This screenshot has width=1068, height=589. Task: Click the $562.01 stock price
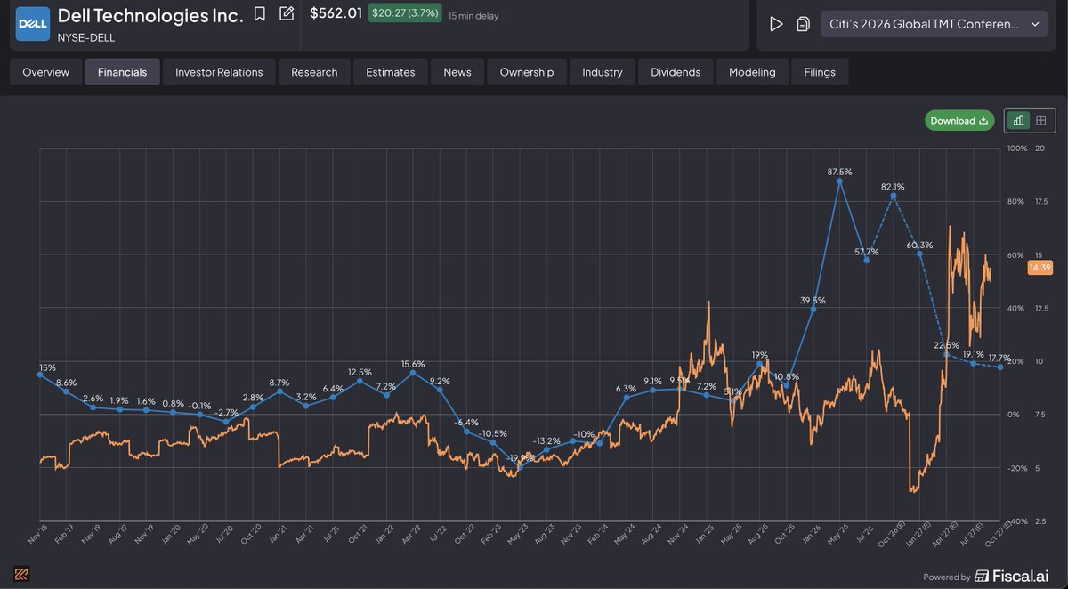(336, 13)
